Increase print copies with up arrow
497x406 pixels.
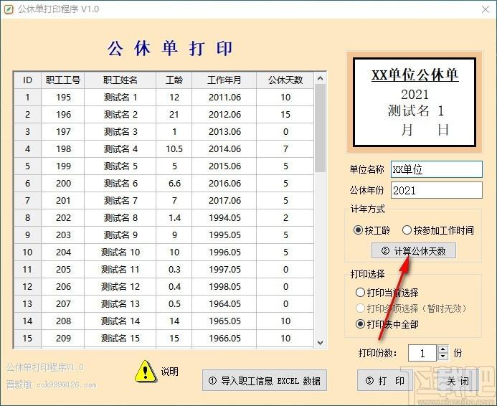(x=443, y=349)
